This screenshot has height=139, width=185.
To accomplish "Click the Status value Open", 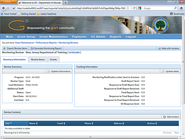I will pos(28,92).
